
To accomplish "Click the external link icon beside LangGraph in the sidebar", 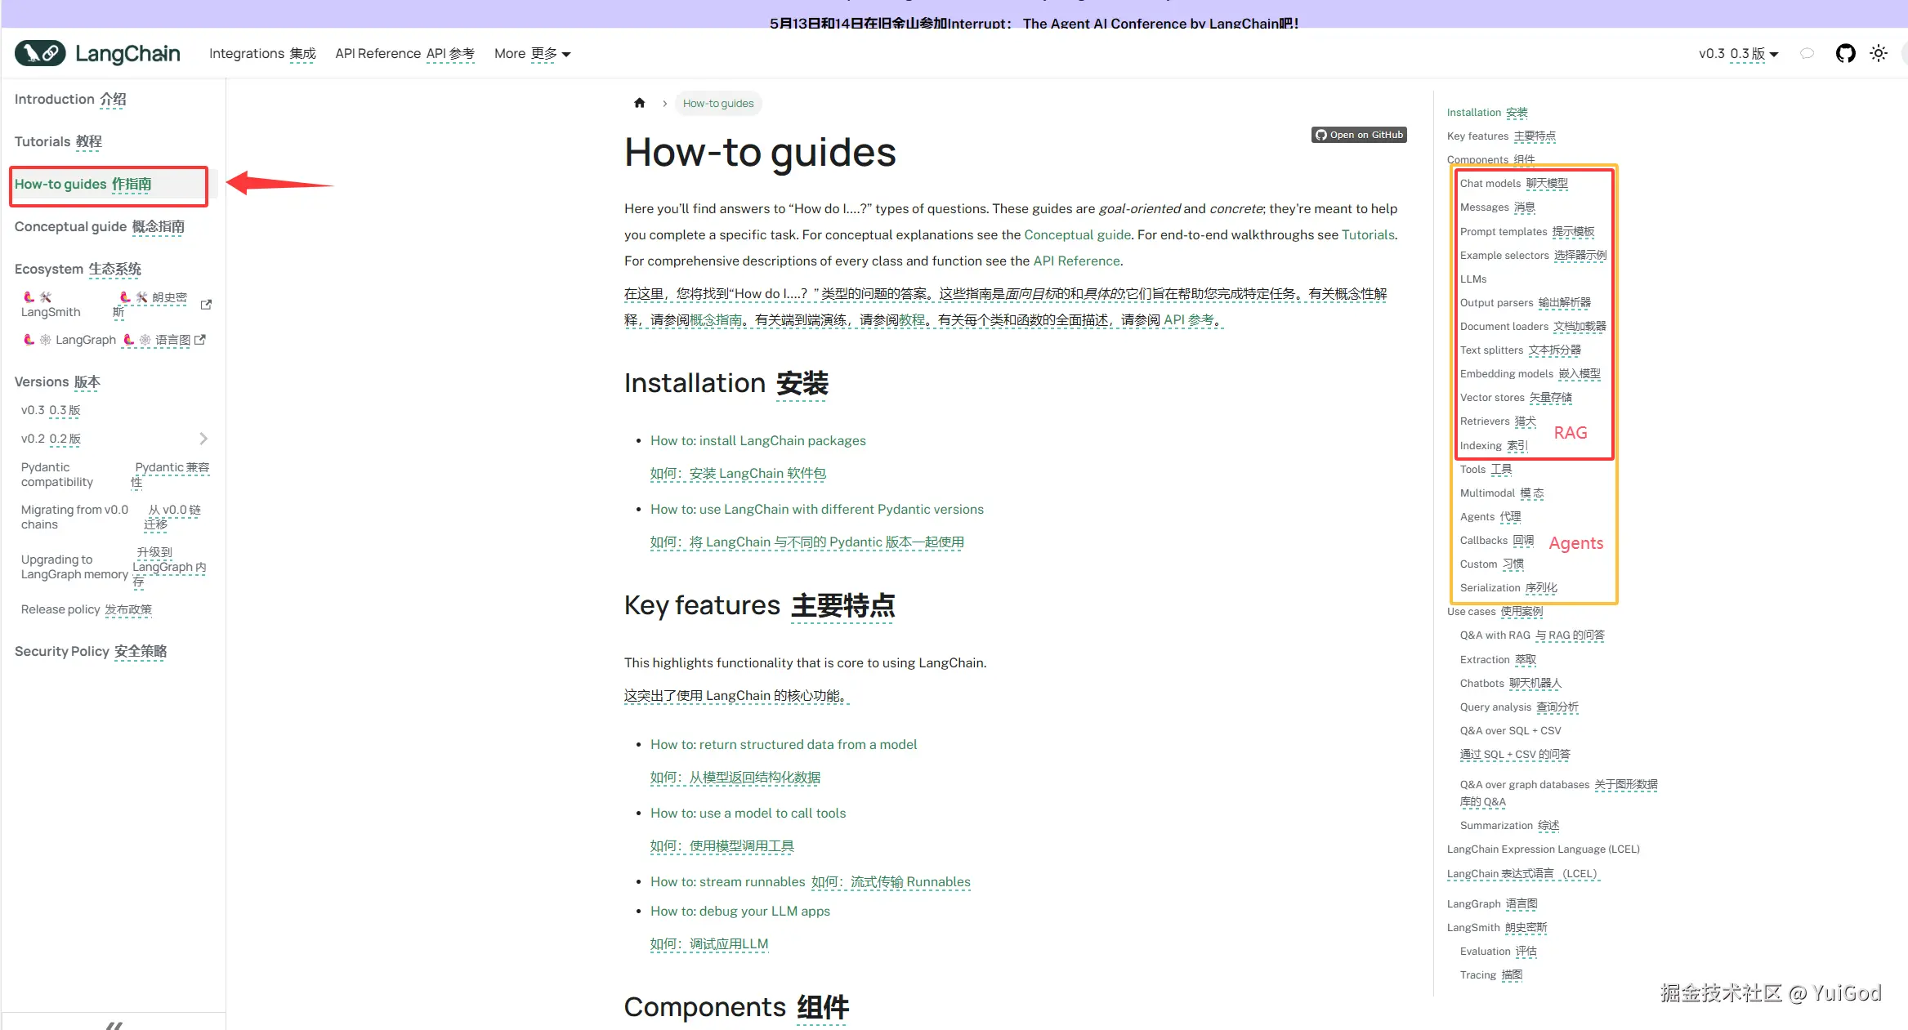I will [x=200, y=340].
